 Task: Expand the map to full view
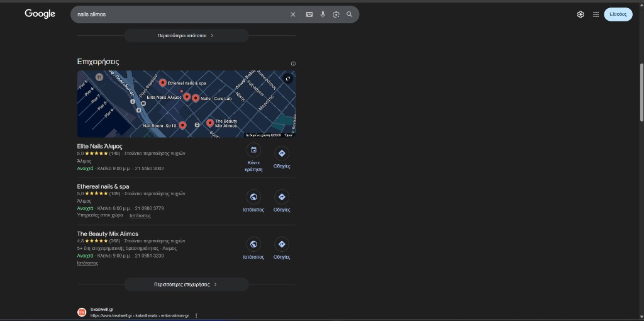point(288,79)
